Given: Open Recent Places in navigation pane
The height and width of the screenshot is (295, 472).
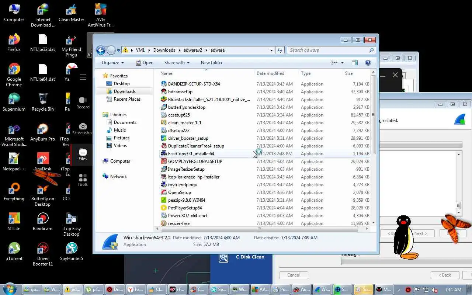Looking at the screenshot, I should (127, 99).
